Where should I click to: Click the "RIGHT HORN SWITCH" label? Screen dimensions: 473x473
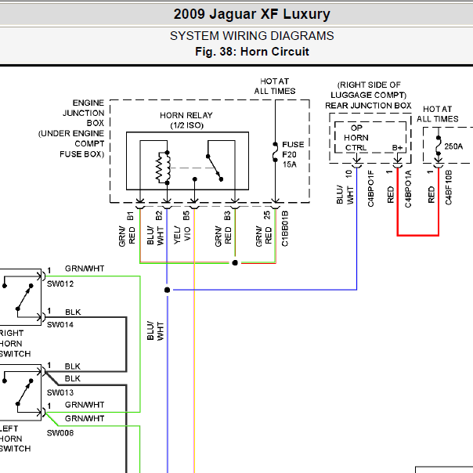point(14,343)
